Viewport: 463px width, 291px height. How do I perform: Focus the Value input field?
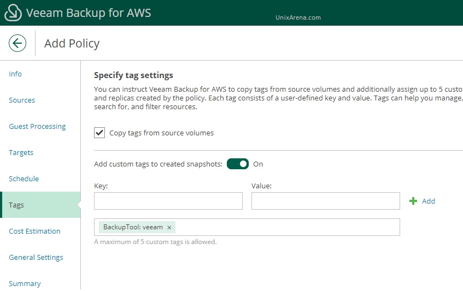[x=326, y=201]
